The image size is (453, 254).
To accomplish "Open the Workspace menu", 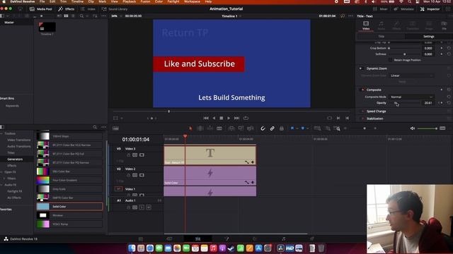I will (x=192, y=1).
